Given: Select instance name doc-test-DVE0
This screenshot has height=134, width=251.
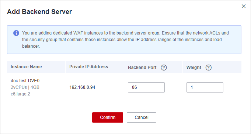Looking at the screenshot, I should pos(25,81).
